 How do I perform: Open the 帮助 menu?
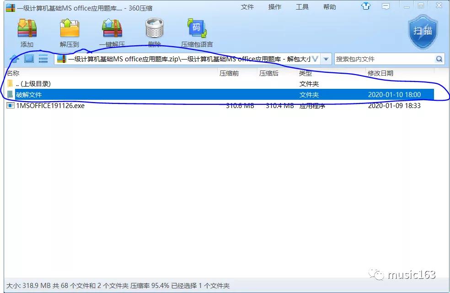pyautogui.click(x=329, y=6)
